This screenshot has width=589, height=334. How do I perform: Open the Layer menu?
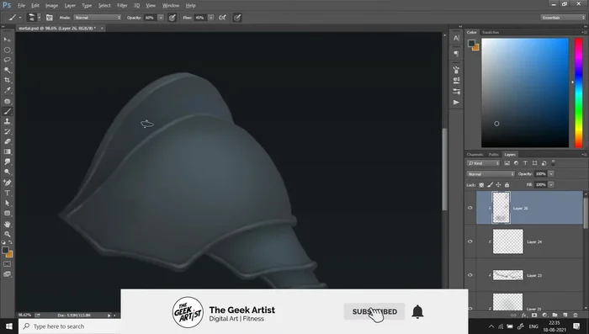[70, 6]
